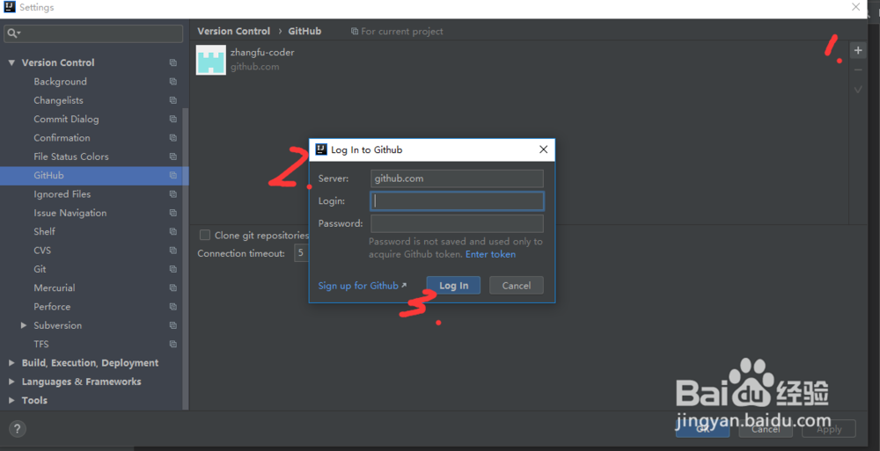Click the project-level icon beside File Status Colors

[172, 156]
